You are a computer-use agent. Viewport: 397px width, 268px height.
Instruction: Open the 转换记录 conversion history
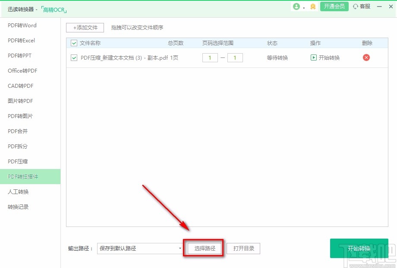coord(18,207)
